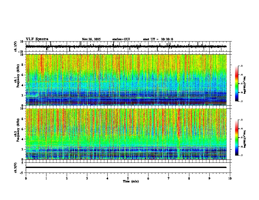Click the ch.2 spectrogram color scale bar
This screenshot has height=200, width=259.
pos(237,138)
